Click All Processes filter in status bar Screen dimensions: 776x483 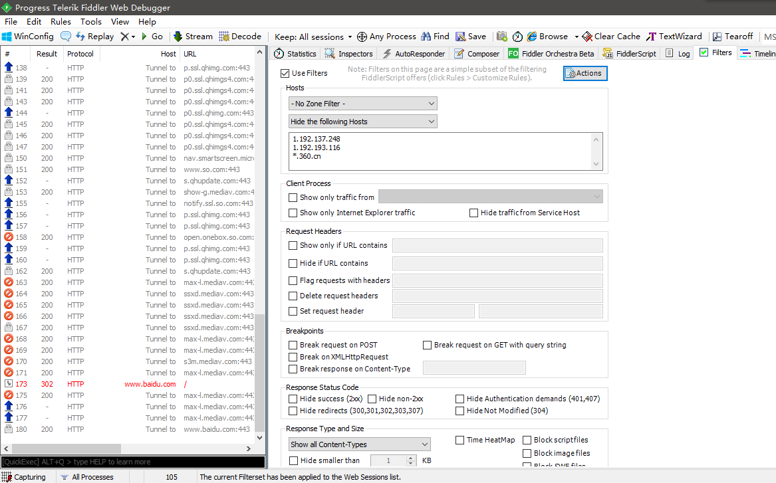click(87, 477)
